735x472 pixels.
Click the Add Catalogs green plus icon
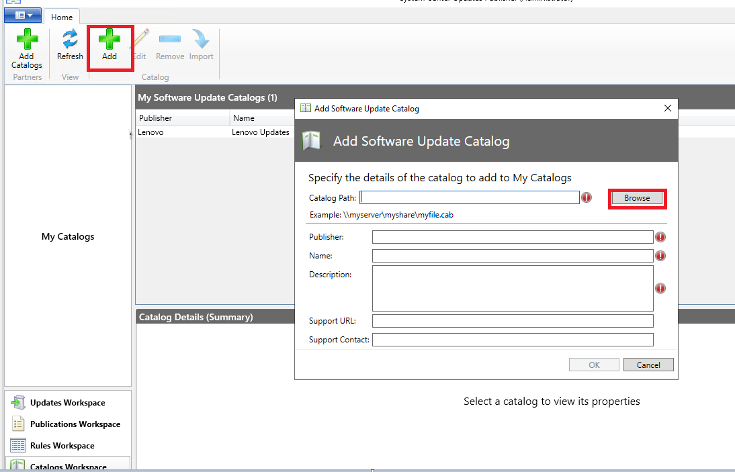[x=27, y=39]
